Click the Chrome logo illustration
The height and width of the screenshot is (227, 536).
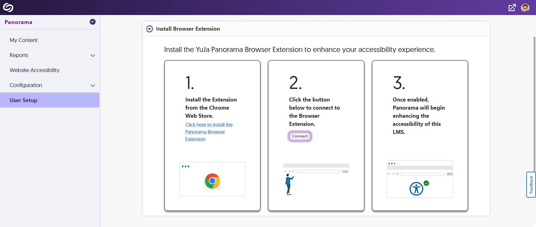(x=212, y=181)
